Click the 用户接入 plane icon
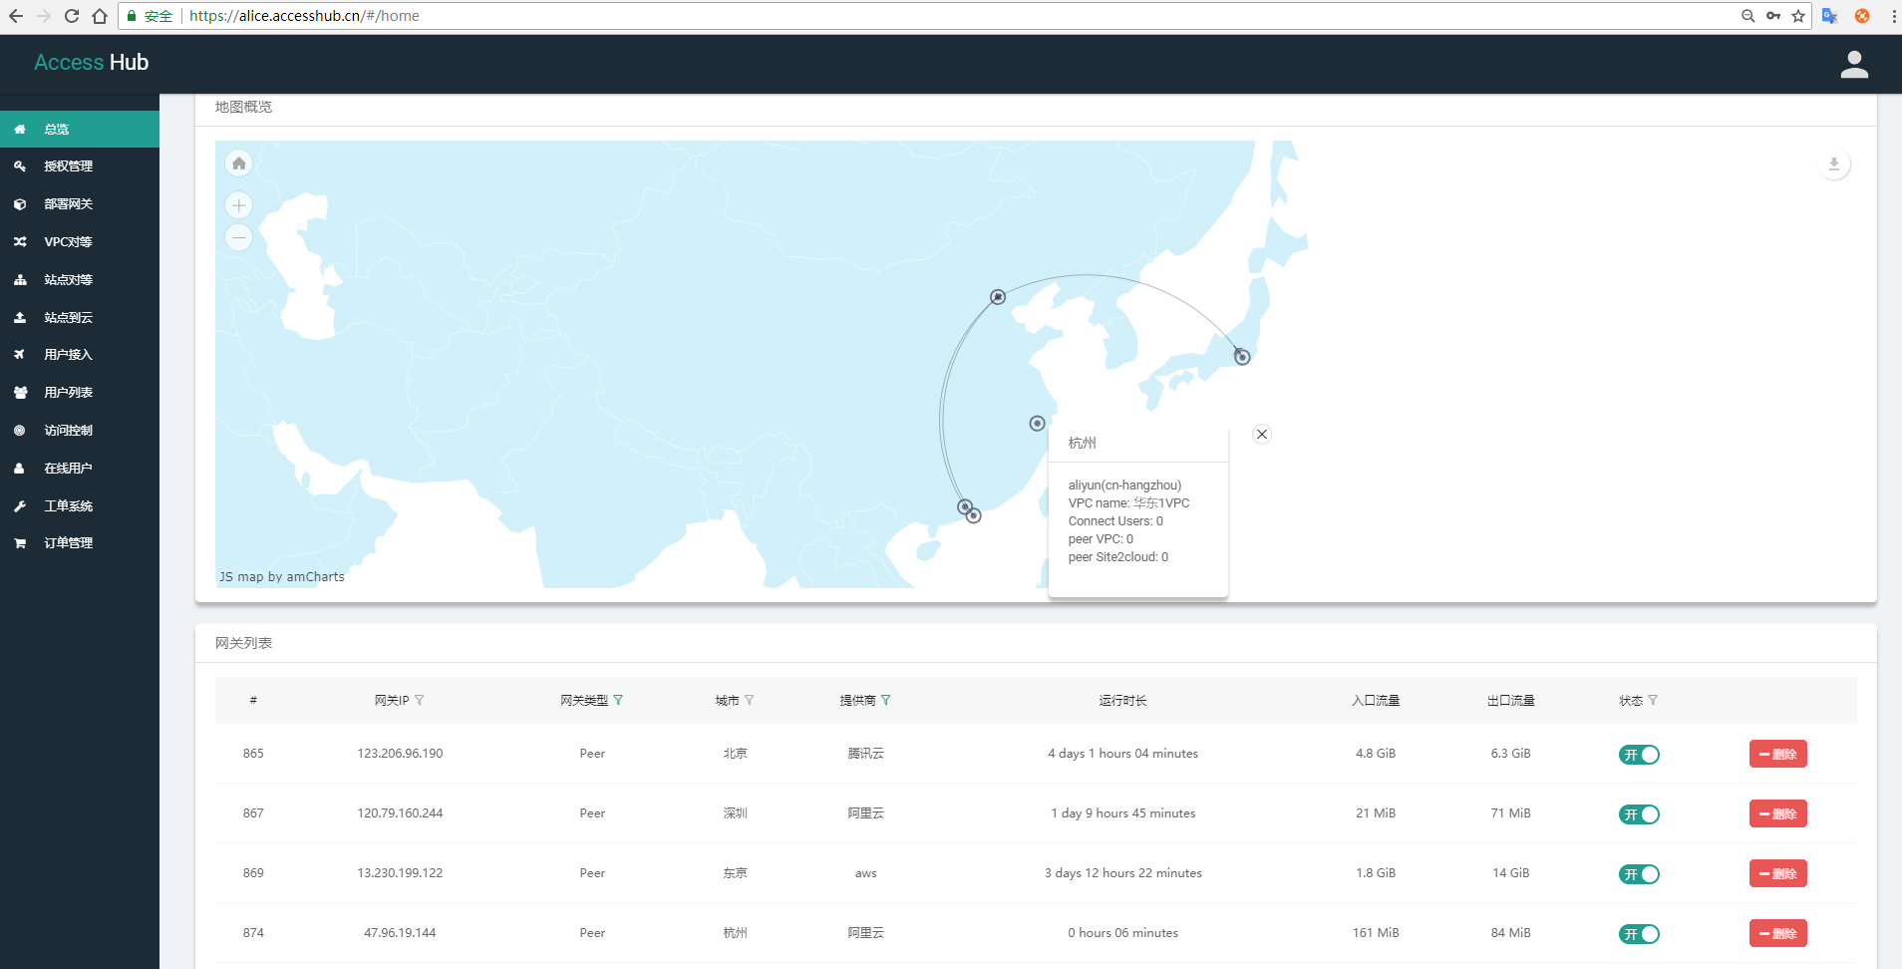The width and height of the screenshot is (1902, 969). point(19,355)
